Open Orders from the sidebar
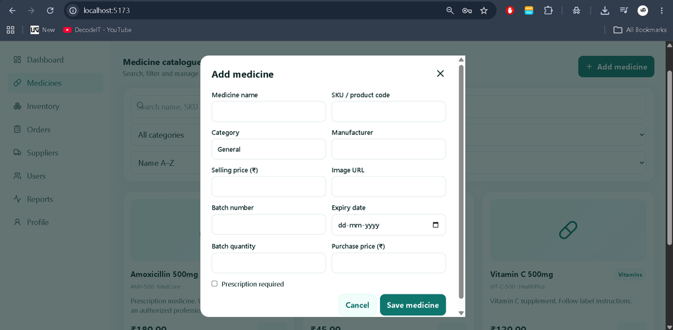Screen dimensions: 673x330 (x=55, y=129)
